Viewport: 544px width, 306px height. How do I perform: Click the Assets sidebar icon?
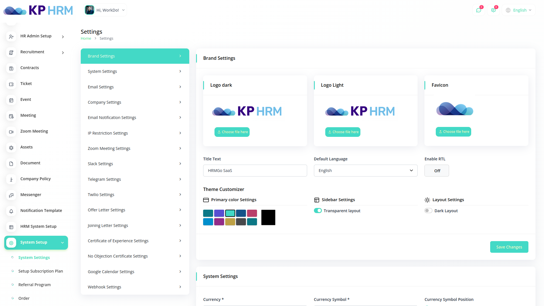pos(11,148)
